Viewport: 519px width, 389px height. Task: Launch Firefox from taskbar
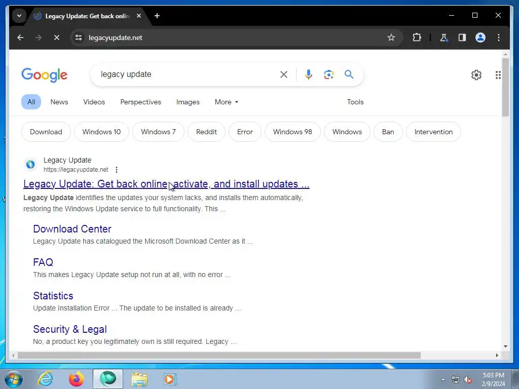(x=76, y=379)
